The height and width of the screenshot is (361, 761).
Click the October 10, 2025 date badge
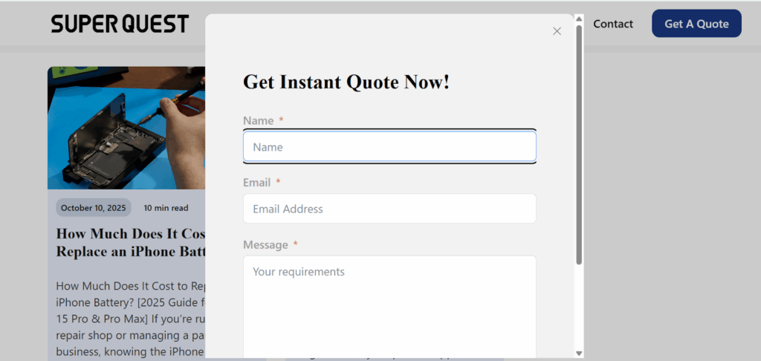click(x=94, y=208)
